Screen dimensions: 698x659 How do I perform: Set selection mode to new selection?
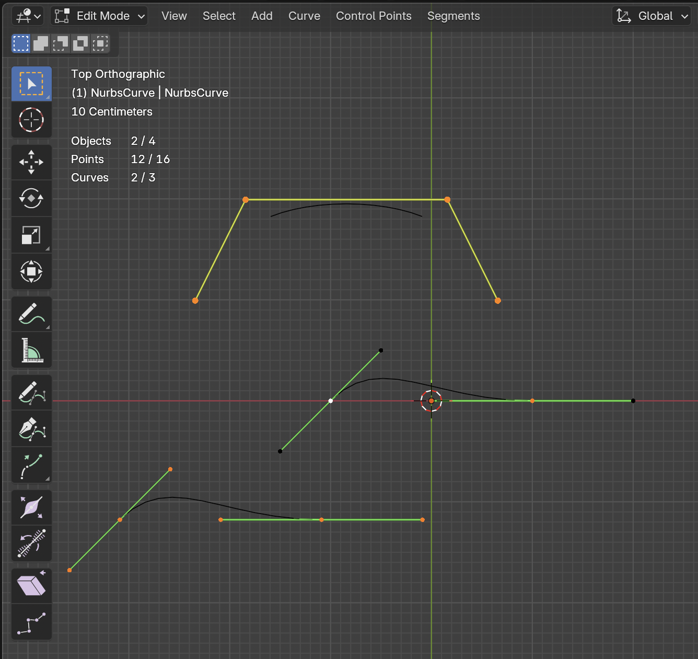click(21, 43)
